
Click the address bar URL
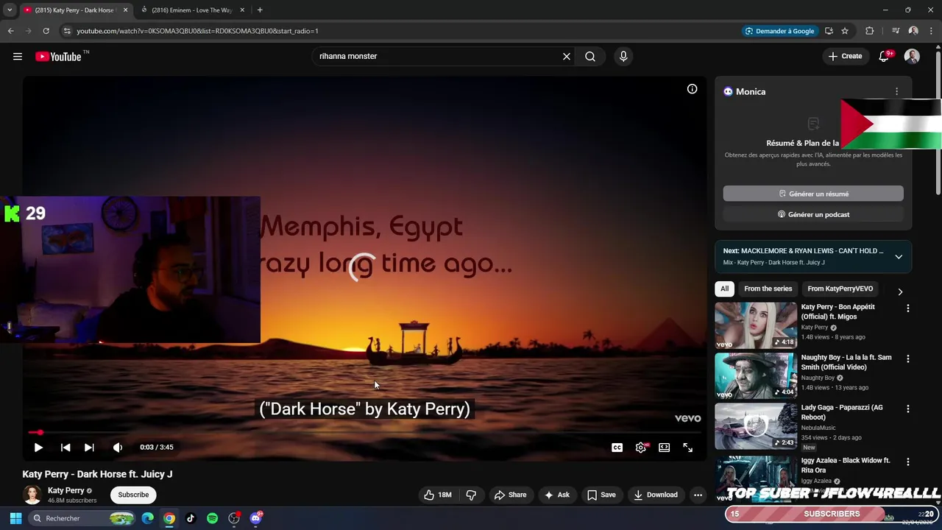(197, 31)
